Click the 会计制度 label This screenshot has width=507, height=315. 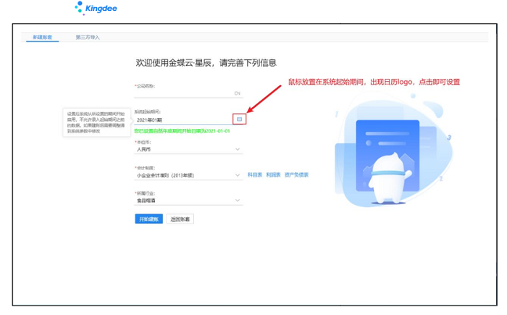click(145, 168)
